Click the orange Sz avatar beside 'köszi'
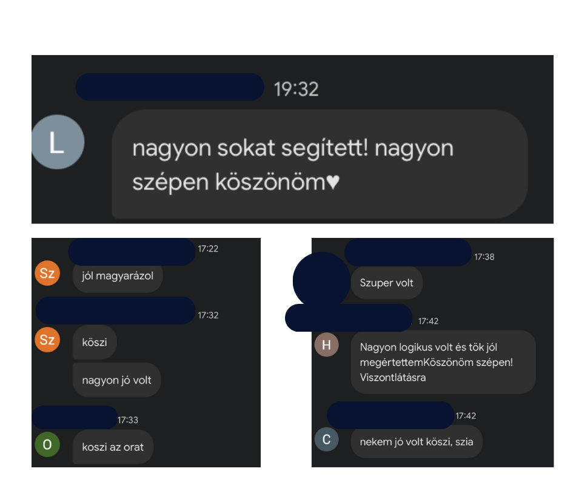 [x=47, y=340]
